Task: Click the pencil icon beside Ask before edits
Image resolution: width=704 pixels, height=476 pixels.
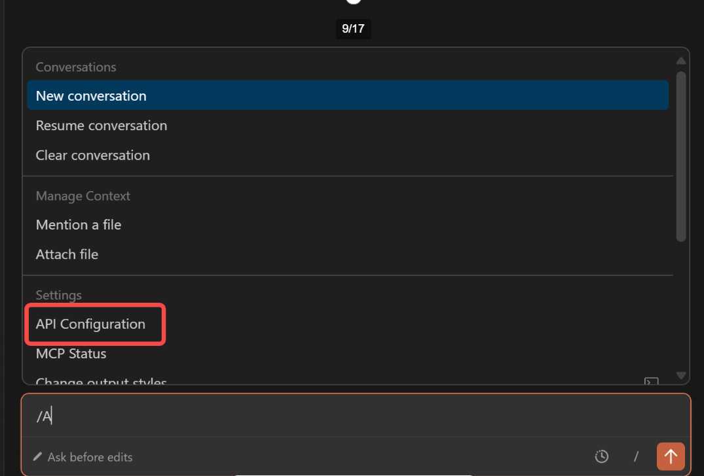Action: pos(38,457)
